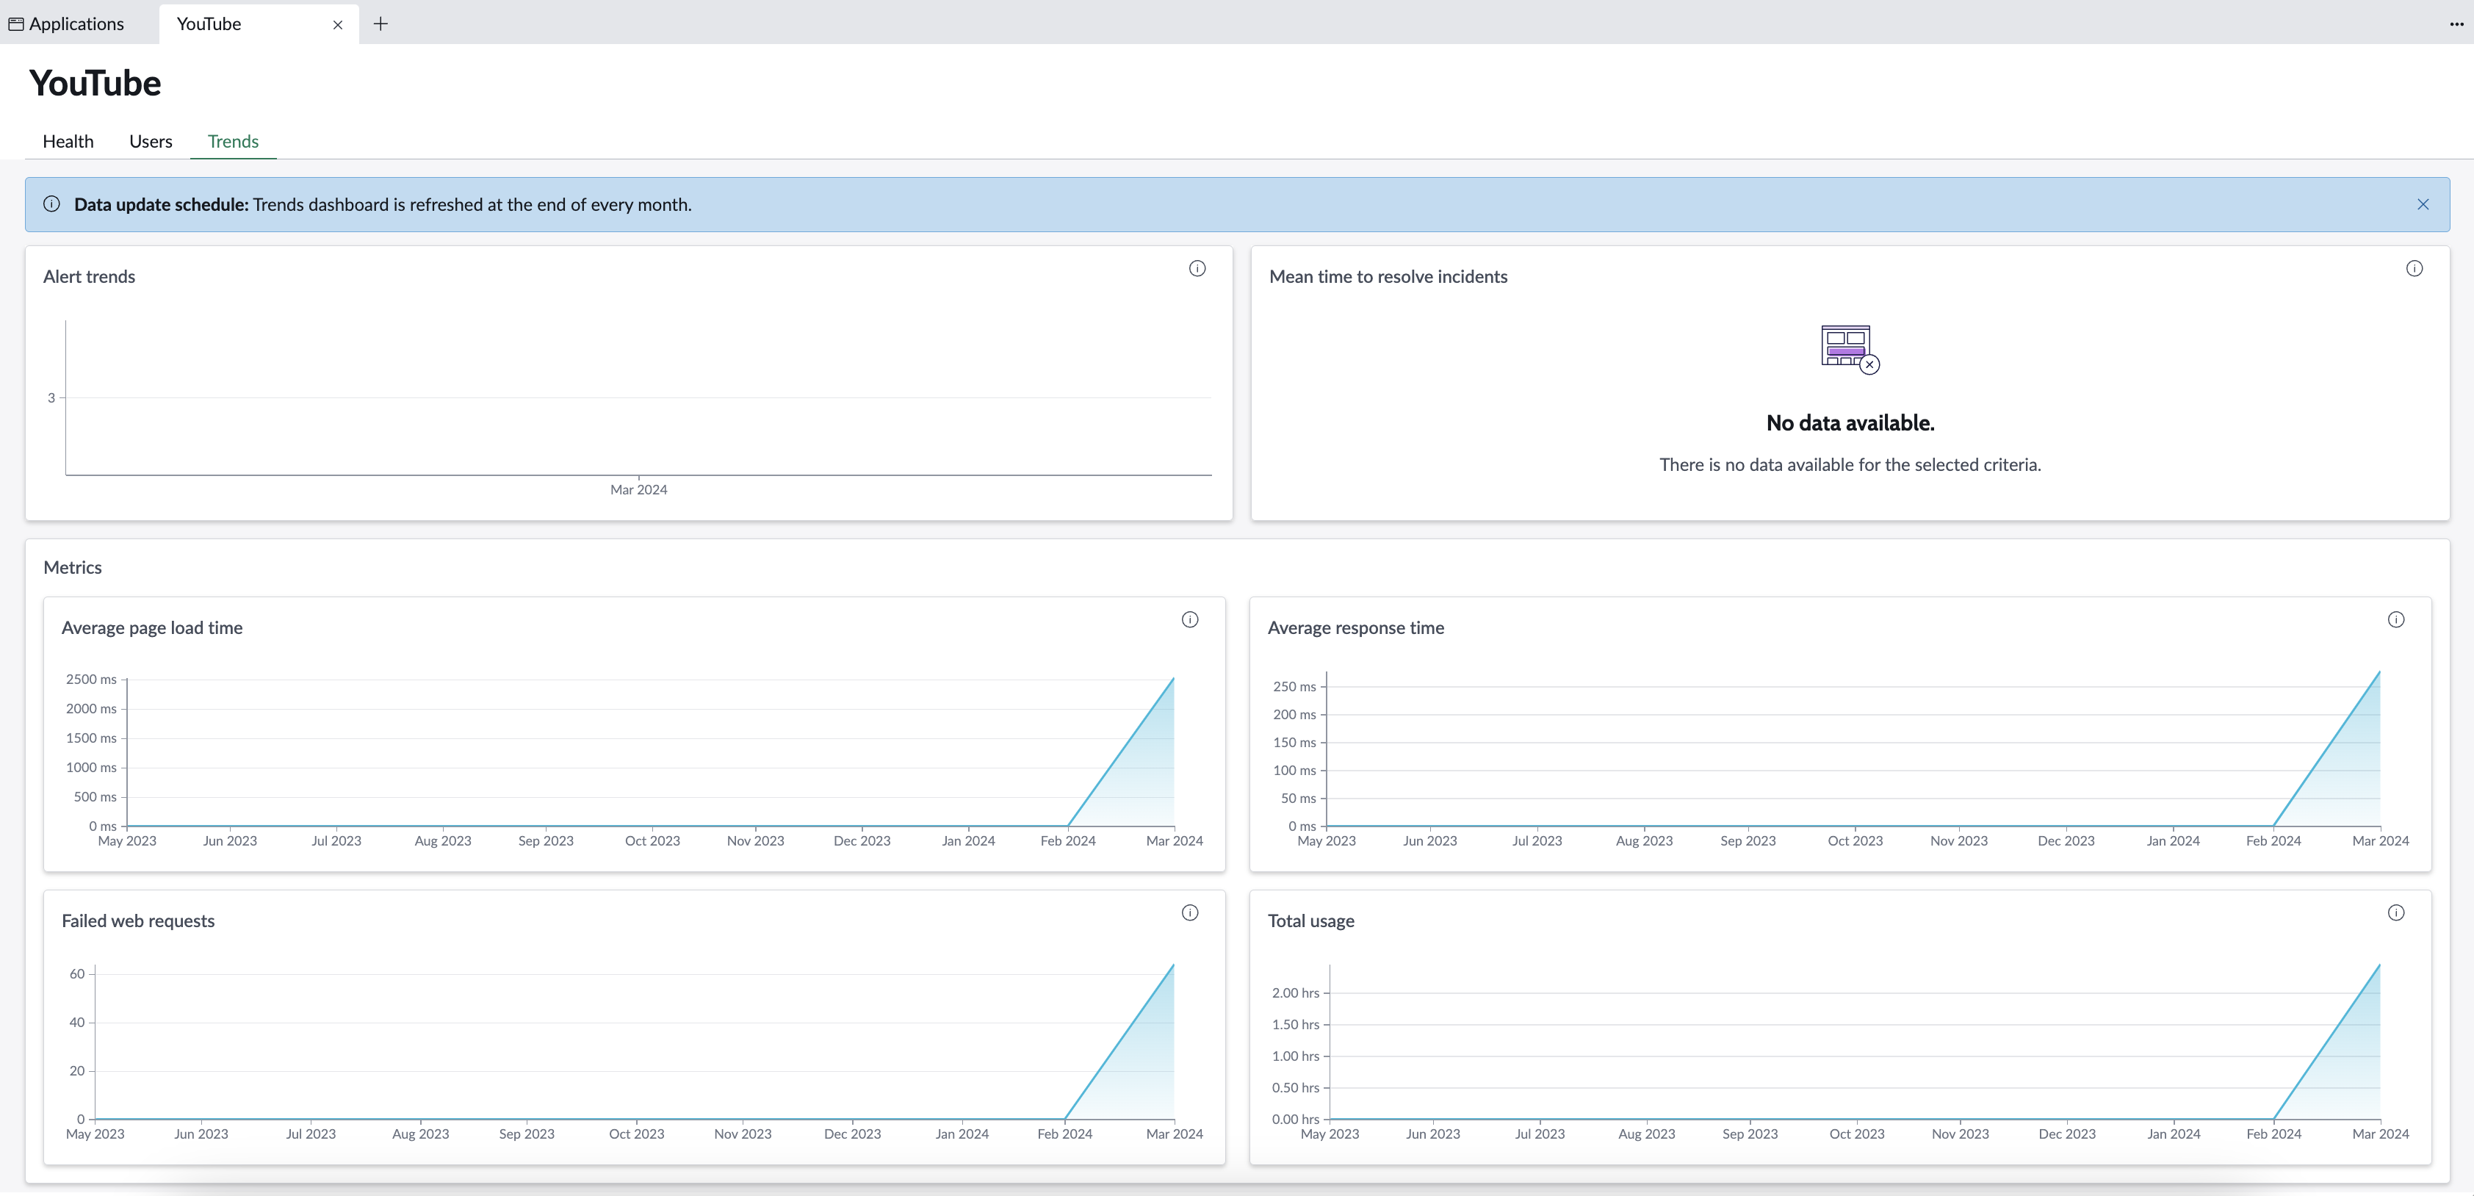Show info for Total usage
Screen dimensions: 2474x1196
coord(2395,912)
